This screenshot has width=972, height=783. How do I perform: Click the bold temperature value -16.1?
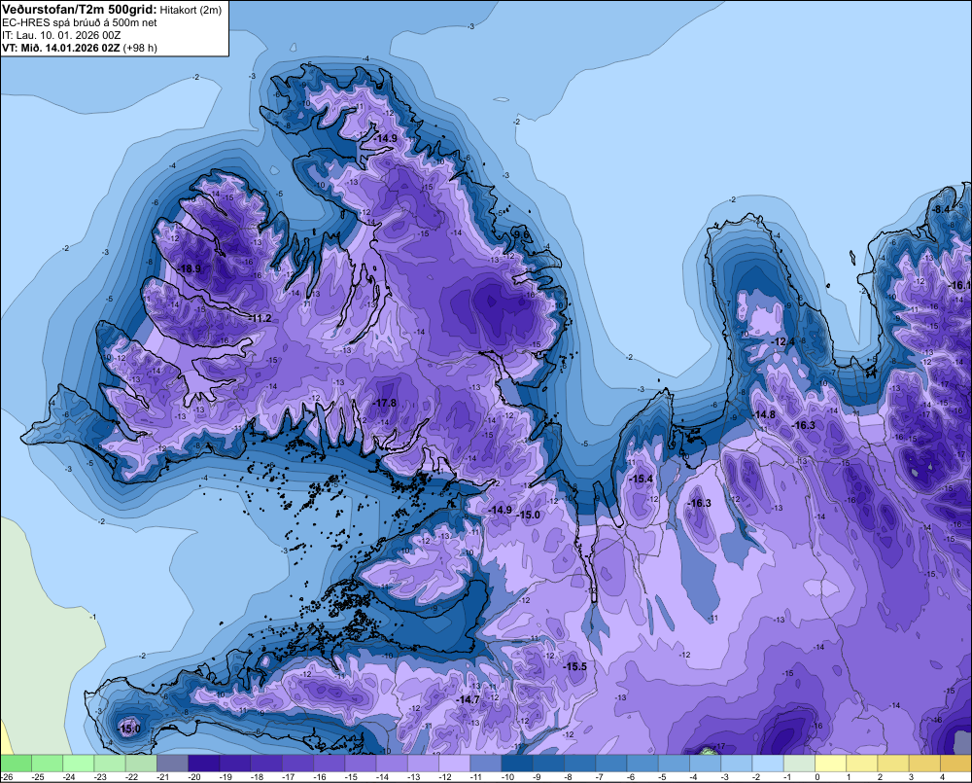(x=961, y=285)
